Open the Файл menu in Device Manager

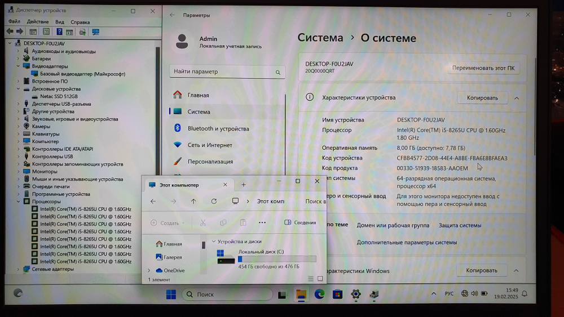[15, 22]
